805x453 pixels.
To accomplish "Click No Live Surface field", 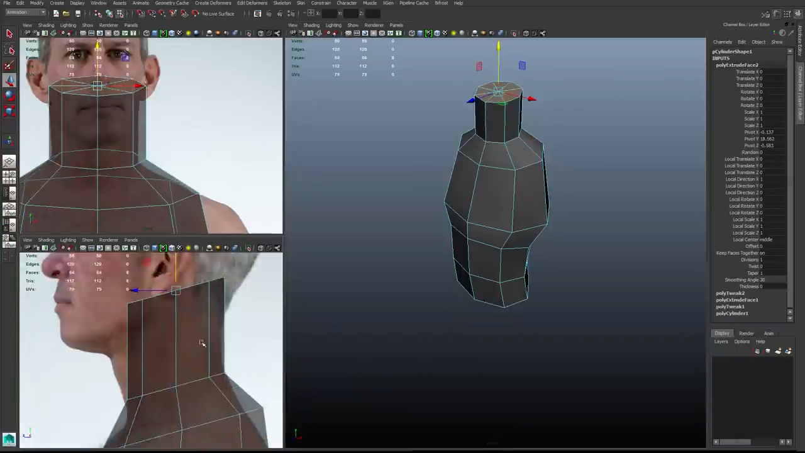I will point(218,13).
